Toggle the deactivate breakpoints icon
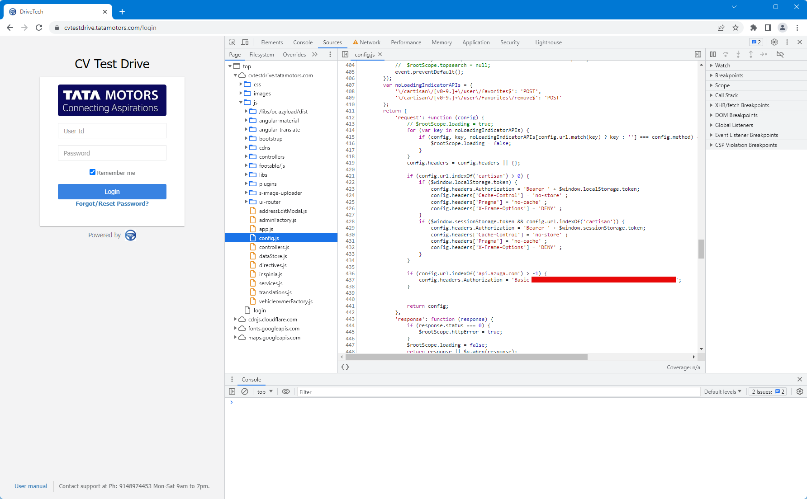This screenshot has height=499, width=807. click(x=780, y=54)
